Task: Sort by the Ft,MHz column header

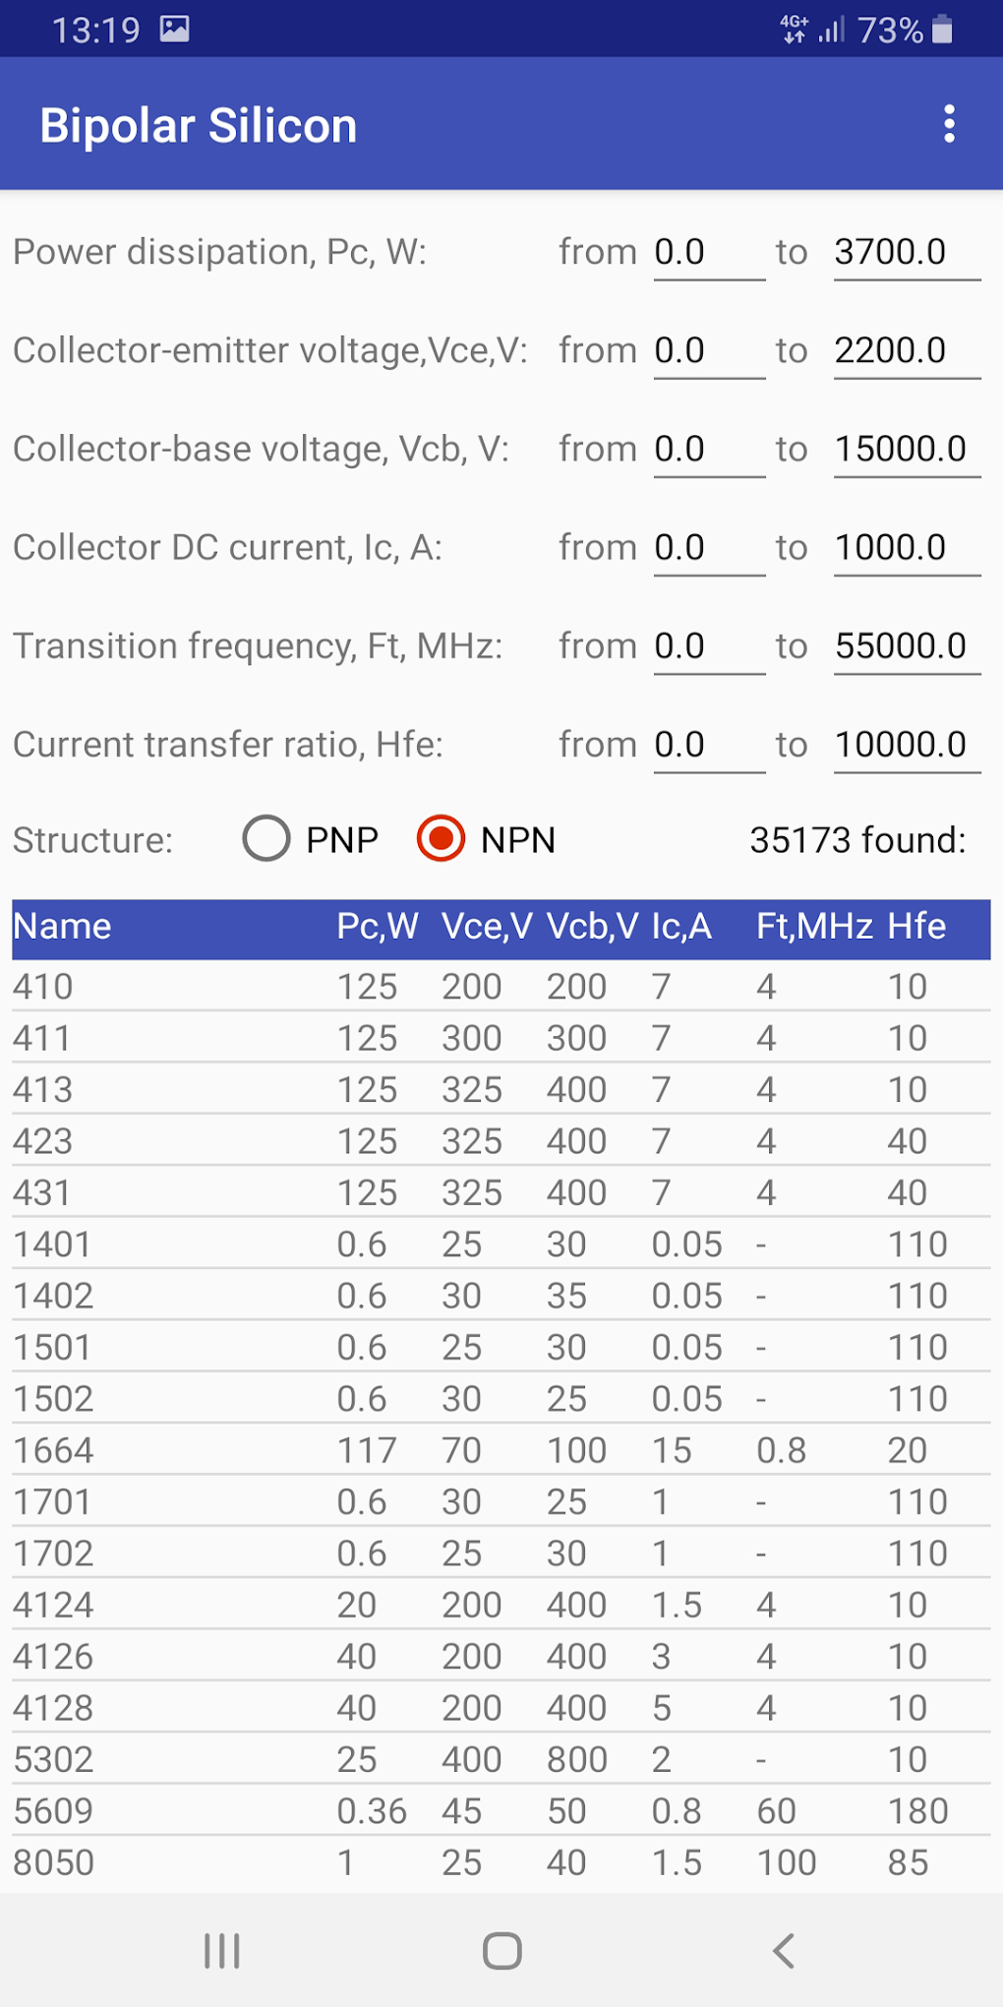Action: click(813, 927)
